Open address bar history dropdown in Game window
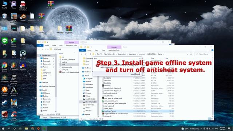 pyautogui.click(x=187, y=54)
